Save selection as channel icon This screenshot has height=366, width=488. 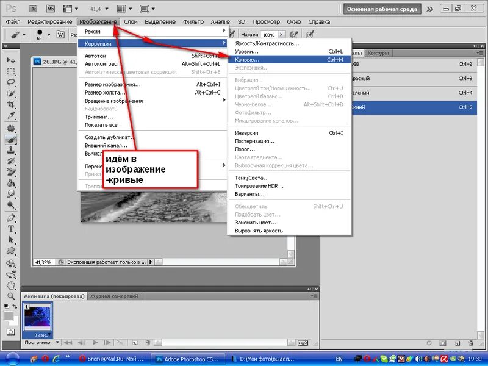[443, 343]
